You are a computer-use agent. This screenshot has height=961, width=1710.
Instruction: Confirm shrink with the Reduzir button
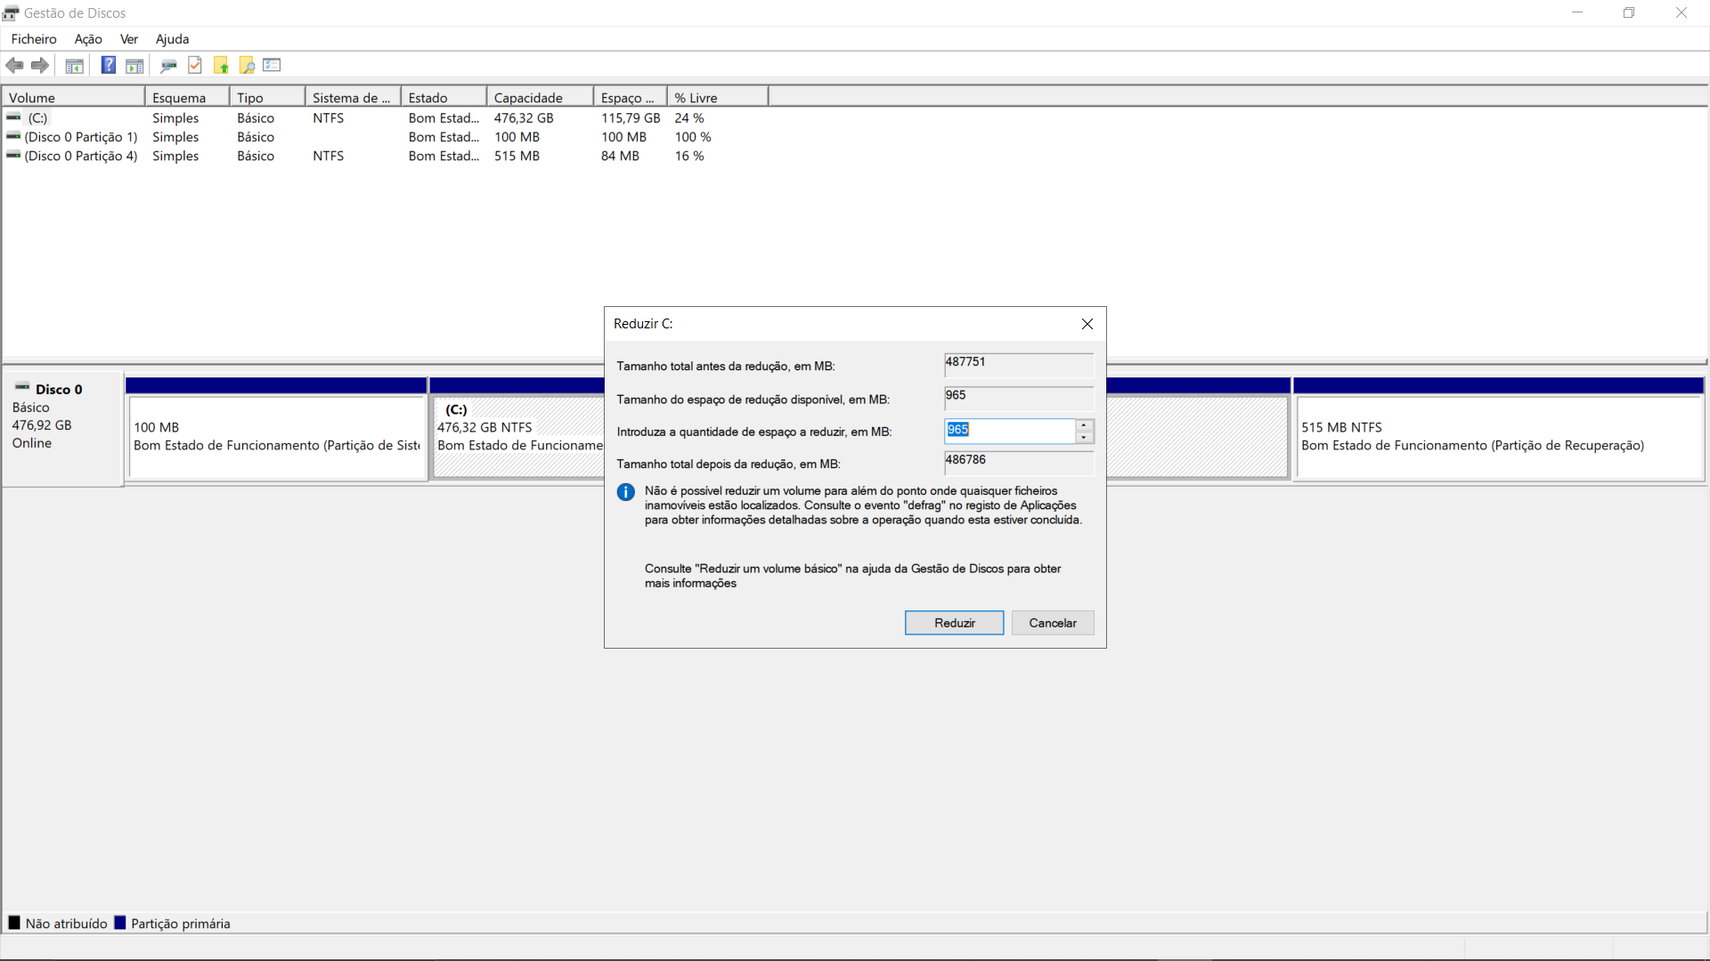(x=954, y=623)
